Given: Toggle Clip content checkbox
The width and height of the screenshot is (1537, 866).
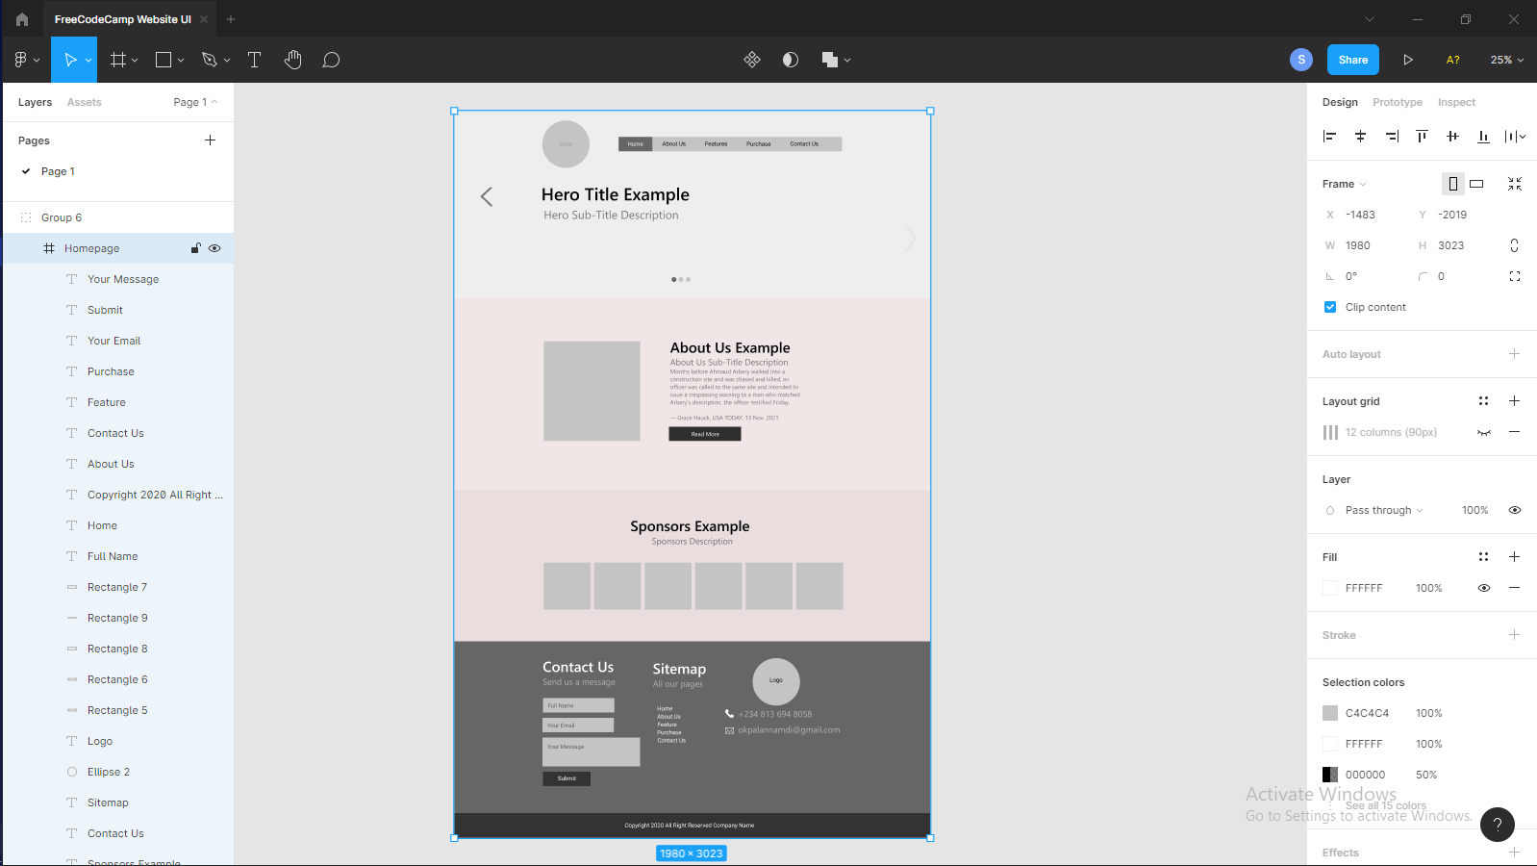Looking at the screenshot, I should tap(1330, 307).
